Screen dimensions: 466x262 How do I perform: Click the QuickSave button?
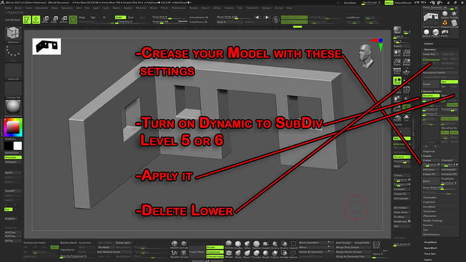[x=350, y=3]
